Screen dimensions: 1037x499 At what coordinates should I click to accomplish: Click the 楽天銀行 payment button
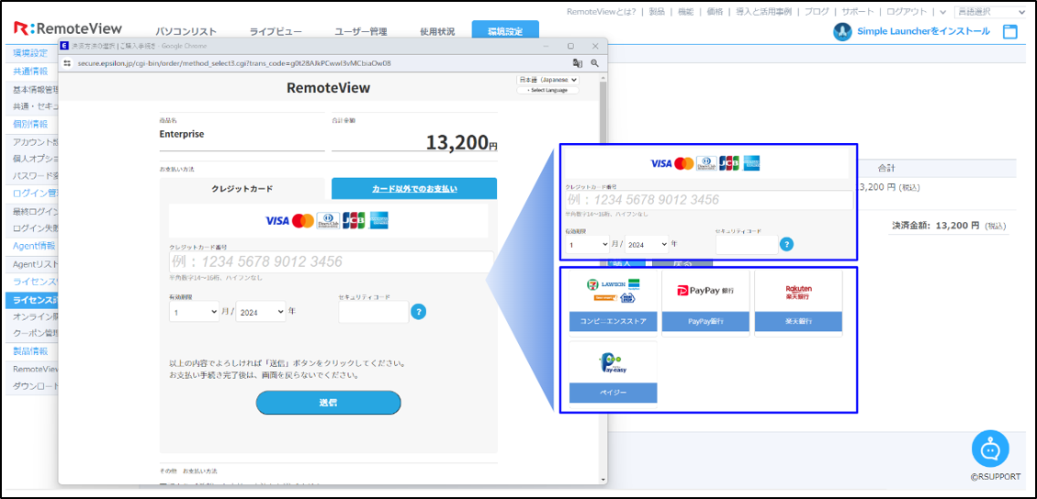click(x=798, y=321)
